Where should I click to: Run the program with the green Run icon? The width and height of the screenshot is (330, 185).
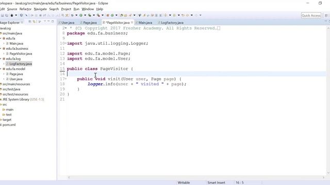[81, 15]
